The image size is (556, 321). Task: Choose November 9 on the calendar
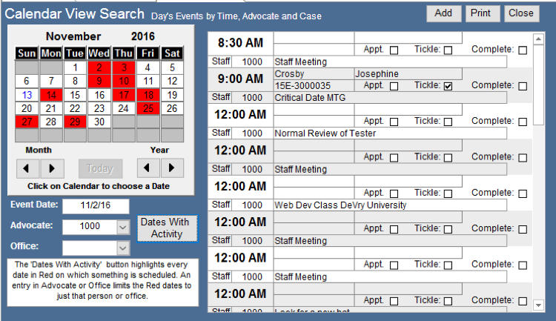coord(99,81)
